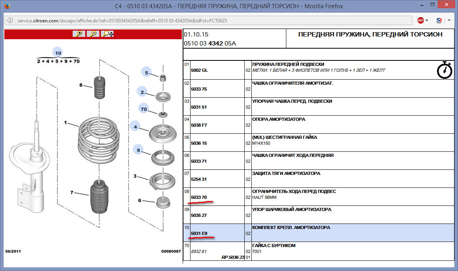Click reference code 0510 03 4342 05A

coord(210,44)
